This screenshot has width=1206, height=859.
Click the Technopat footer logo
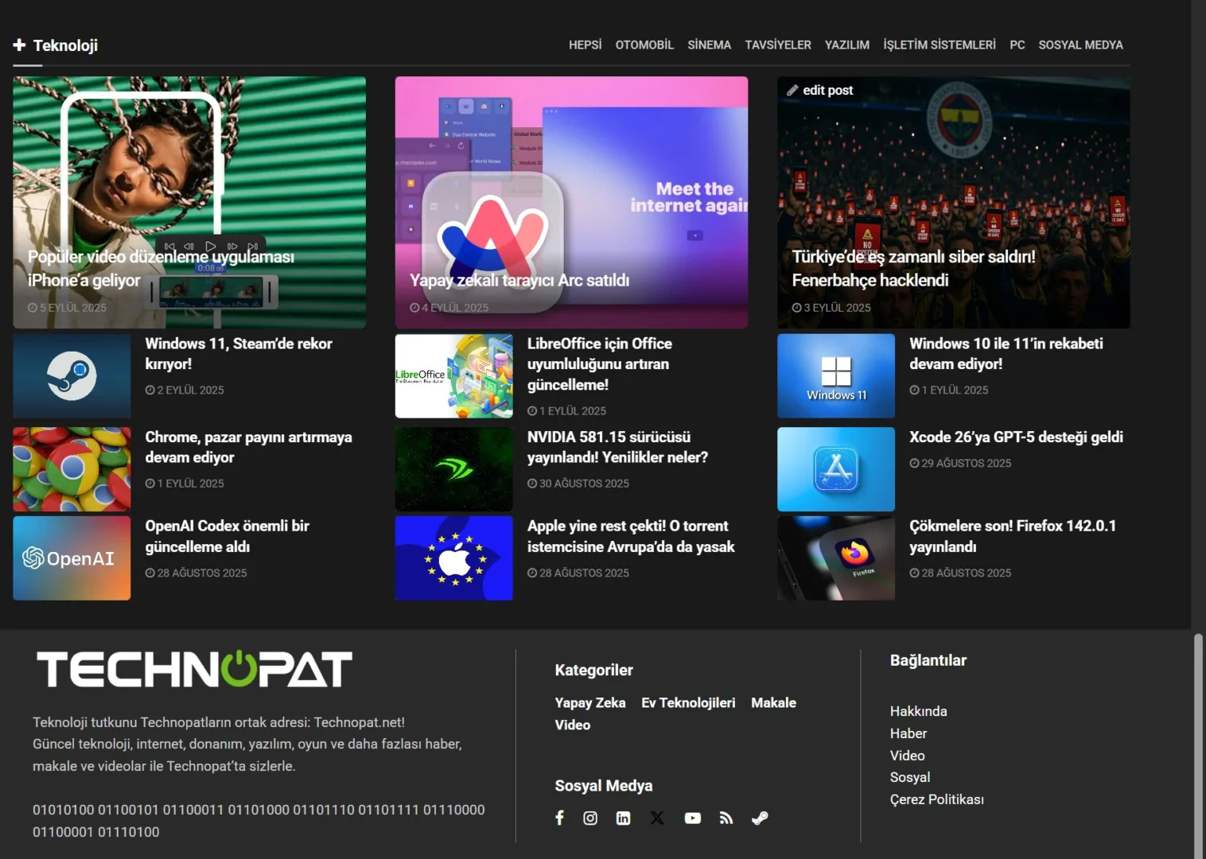click(194, 669)
